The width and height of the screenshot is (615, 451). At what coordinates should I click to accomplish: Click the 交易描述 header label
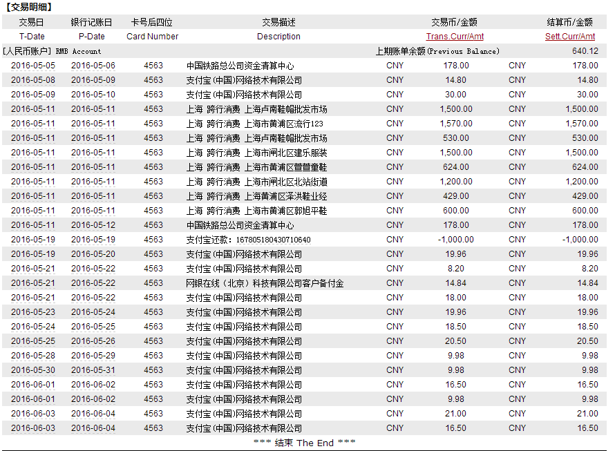click(278, 22)
